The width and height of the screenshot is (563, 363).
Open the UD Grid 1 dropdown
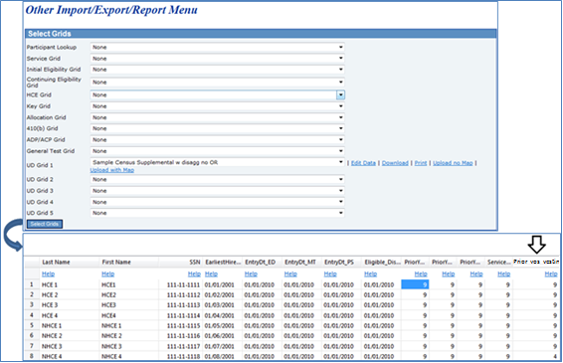(x=217, y=162)
